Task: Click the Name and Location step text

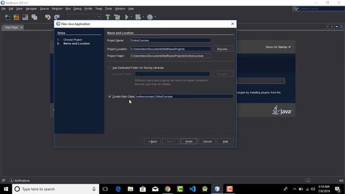Action: [77, 44]
